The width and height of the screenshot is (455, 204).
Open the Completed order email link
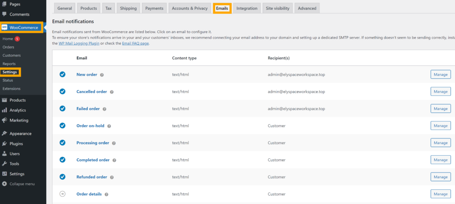click(x=93, y=160)
